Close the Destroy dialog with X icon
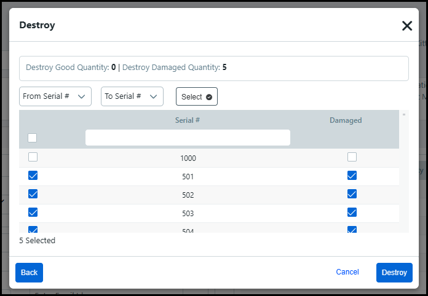 coord(406,26)
